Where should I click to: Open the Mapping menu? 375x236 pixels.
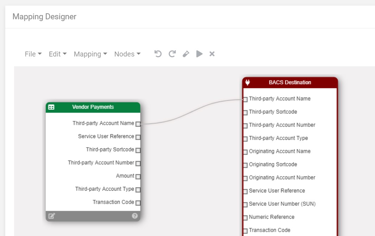point(90,54)
